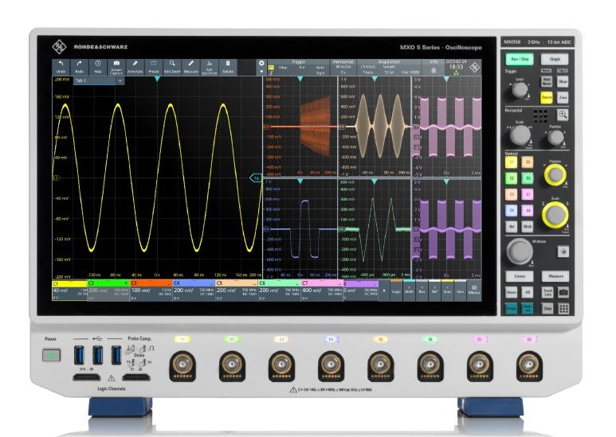The width and height of the screenshot is (616, 437).
Task: Toggle channel C1 with yellow front-panel button
Action: pyautogui.click(x=511, y=162)
